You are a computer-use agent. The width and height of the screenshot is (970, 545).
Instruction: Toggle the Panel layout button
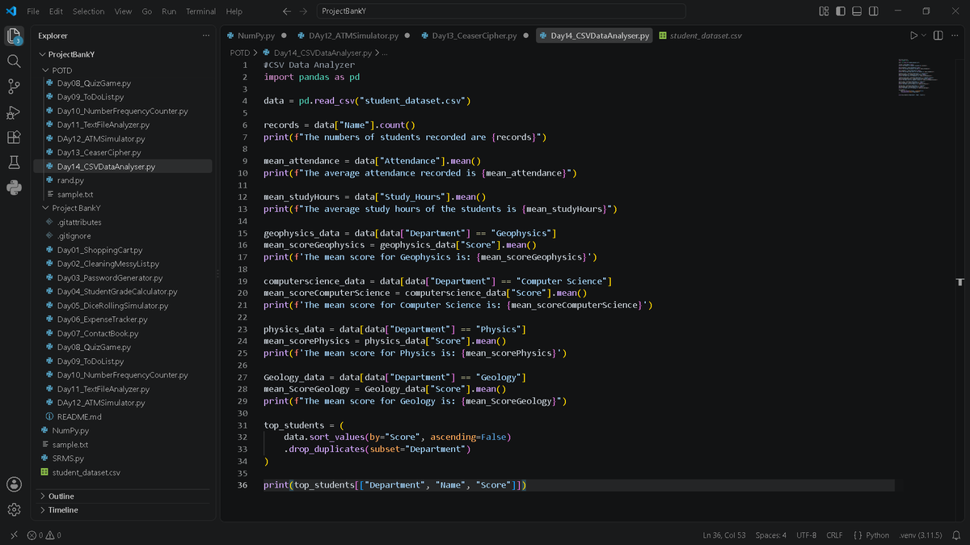coord(858,11)
